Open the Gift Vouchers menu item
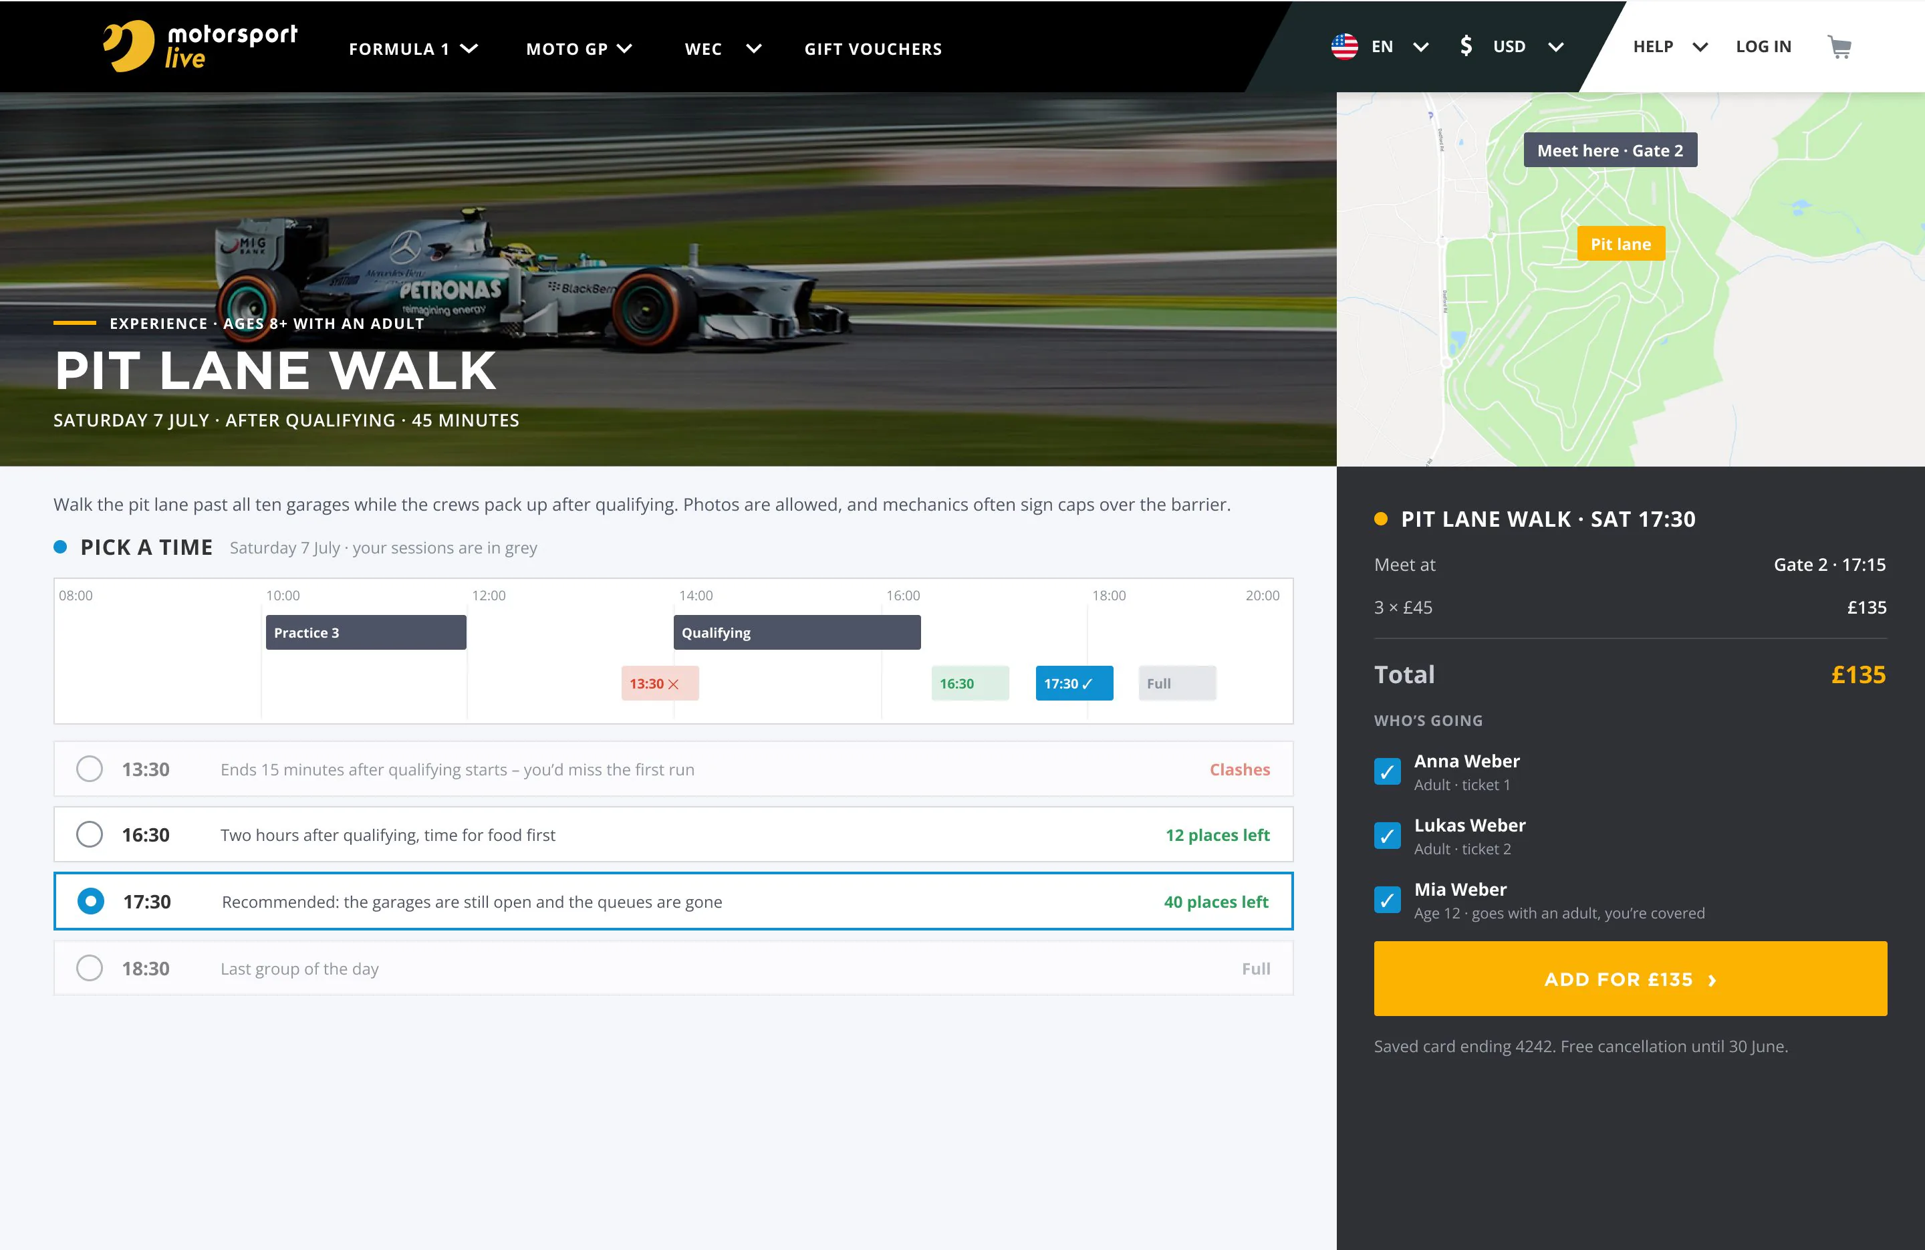The width and height of the screenshot is (1925, 1250). click(873, 49)
